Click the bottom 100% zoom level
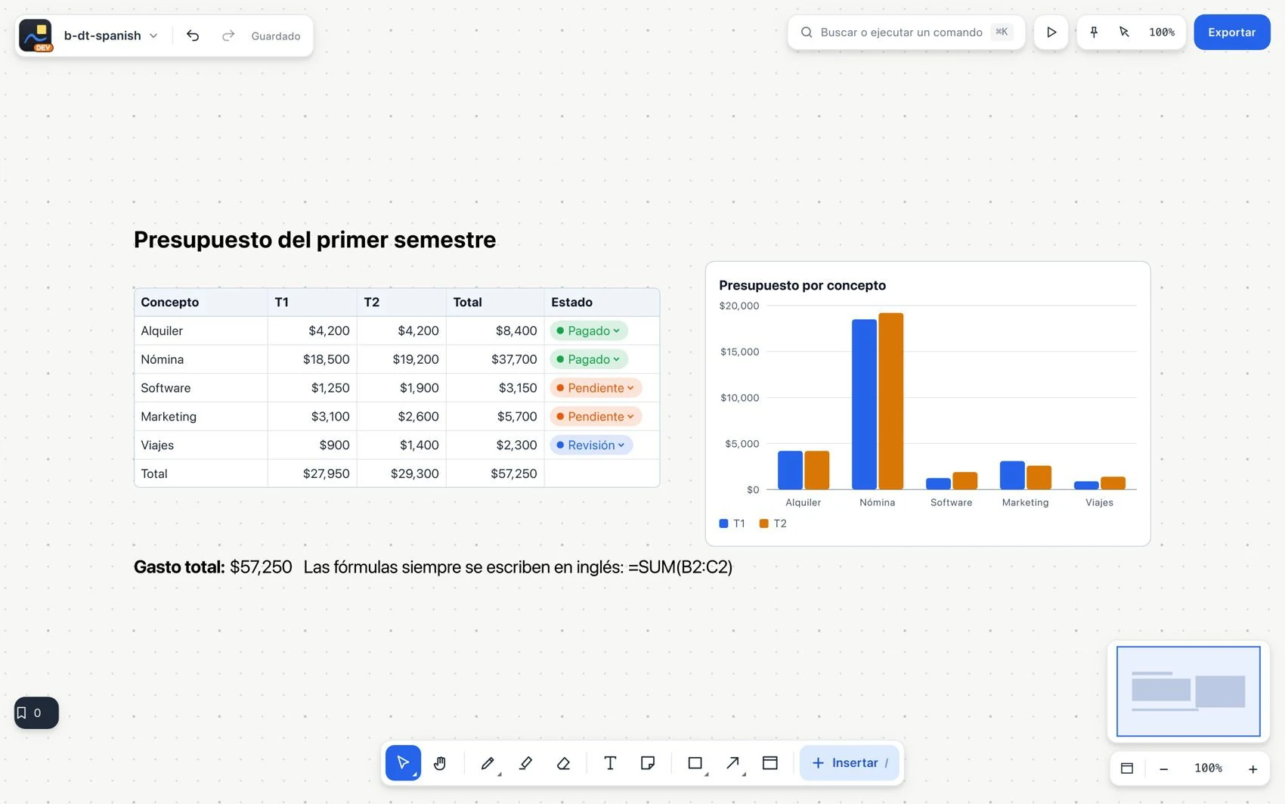The height and width of the screenshot is (804, 1285). [1208, 768]
